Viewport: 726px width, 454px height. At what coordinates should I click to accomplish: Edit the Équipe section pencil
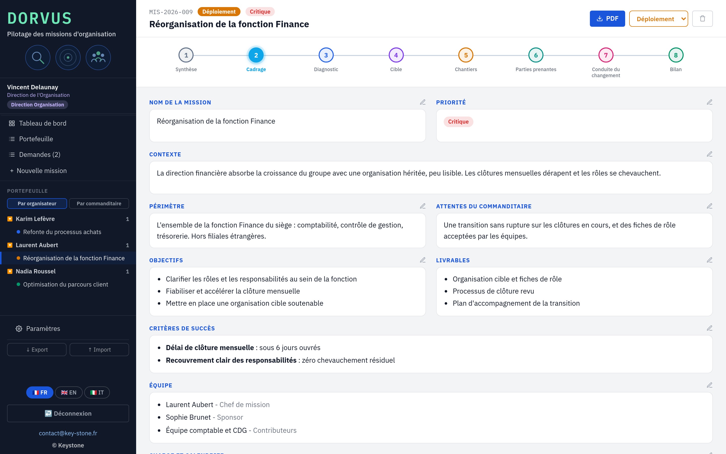pos(710,385)
